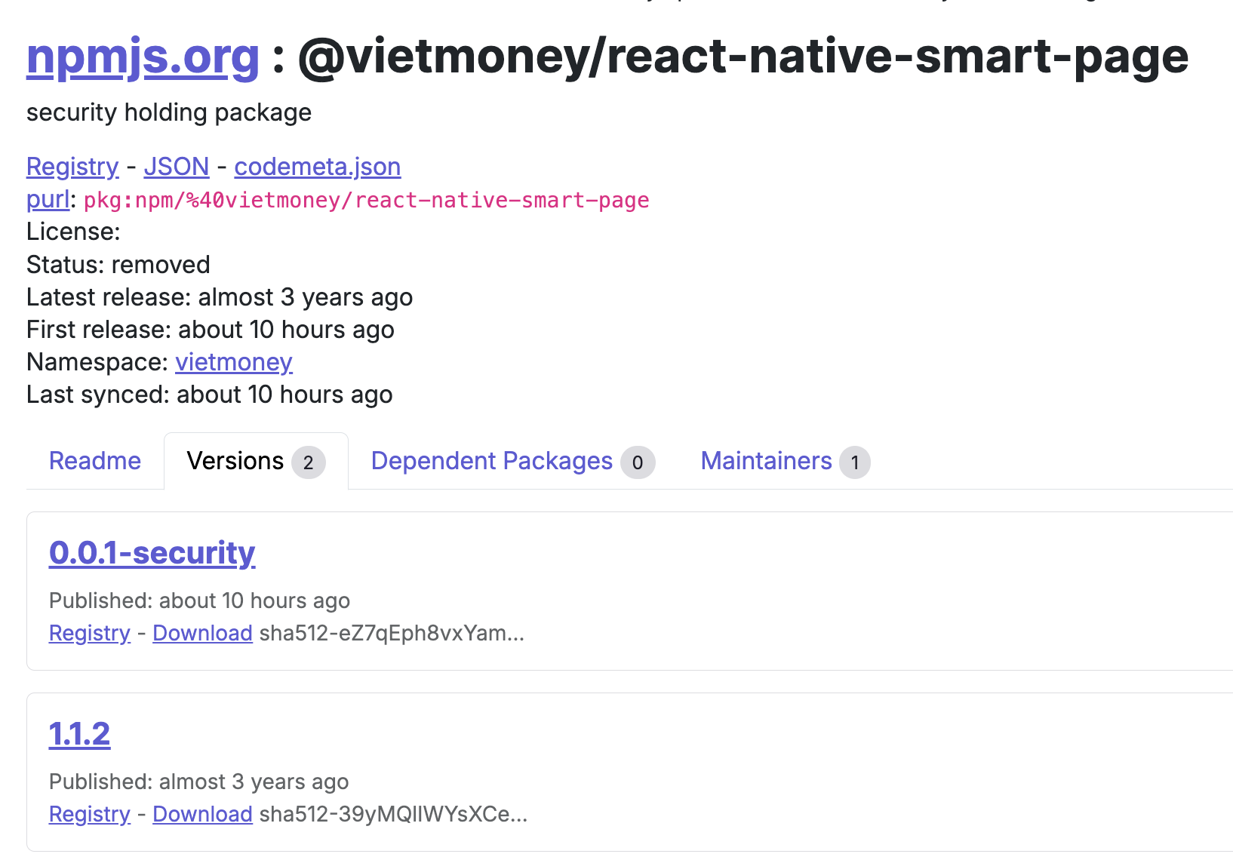
Task: Open the vietmoney namespace link
Action: (x=234, y=362)
